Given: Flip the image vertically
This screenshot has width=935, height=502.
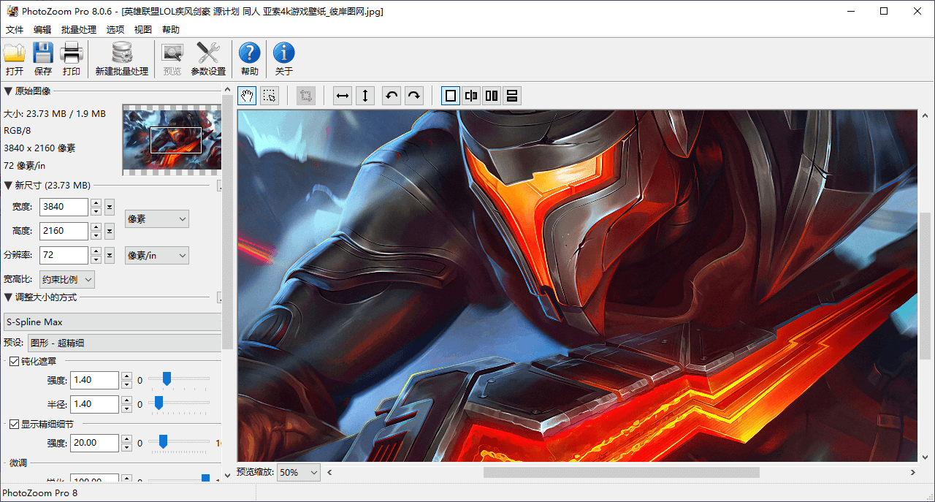Looking at the screenshot, I should (365, 96).
